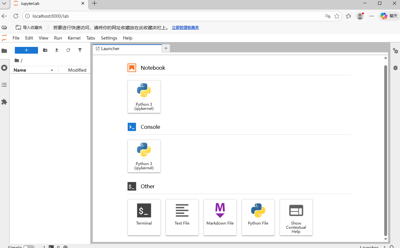Launch a Python 3 console from the launcher
This screenshot has height=248, width=400.
click(x=144, y=156)
